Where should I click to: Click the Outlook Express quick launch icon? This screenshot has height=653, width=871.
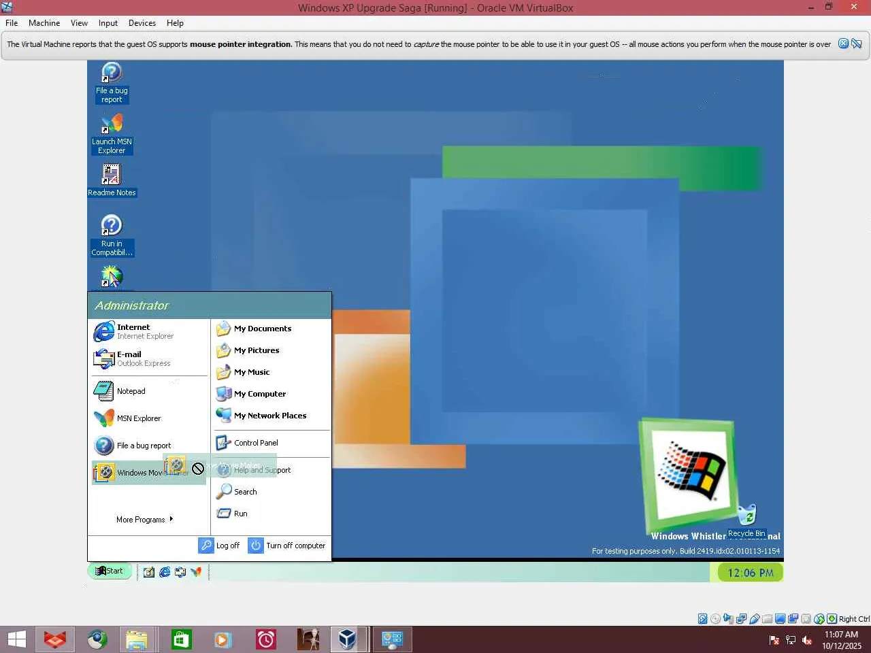[180, 572]
